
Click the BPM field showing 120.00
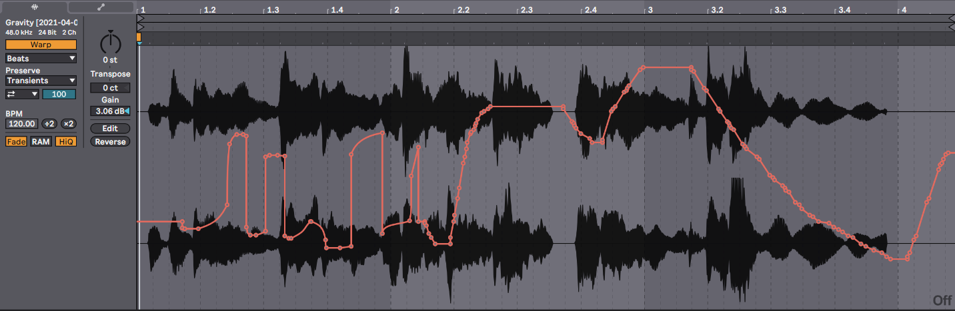coord(21,124)
